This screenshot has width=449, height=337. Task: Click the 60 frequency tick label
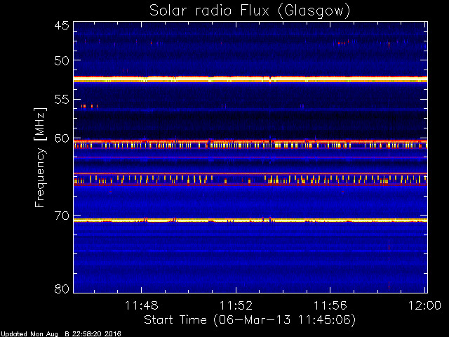pyautogui.click(x=62, y=138)
